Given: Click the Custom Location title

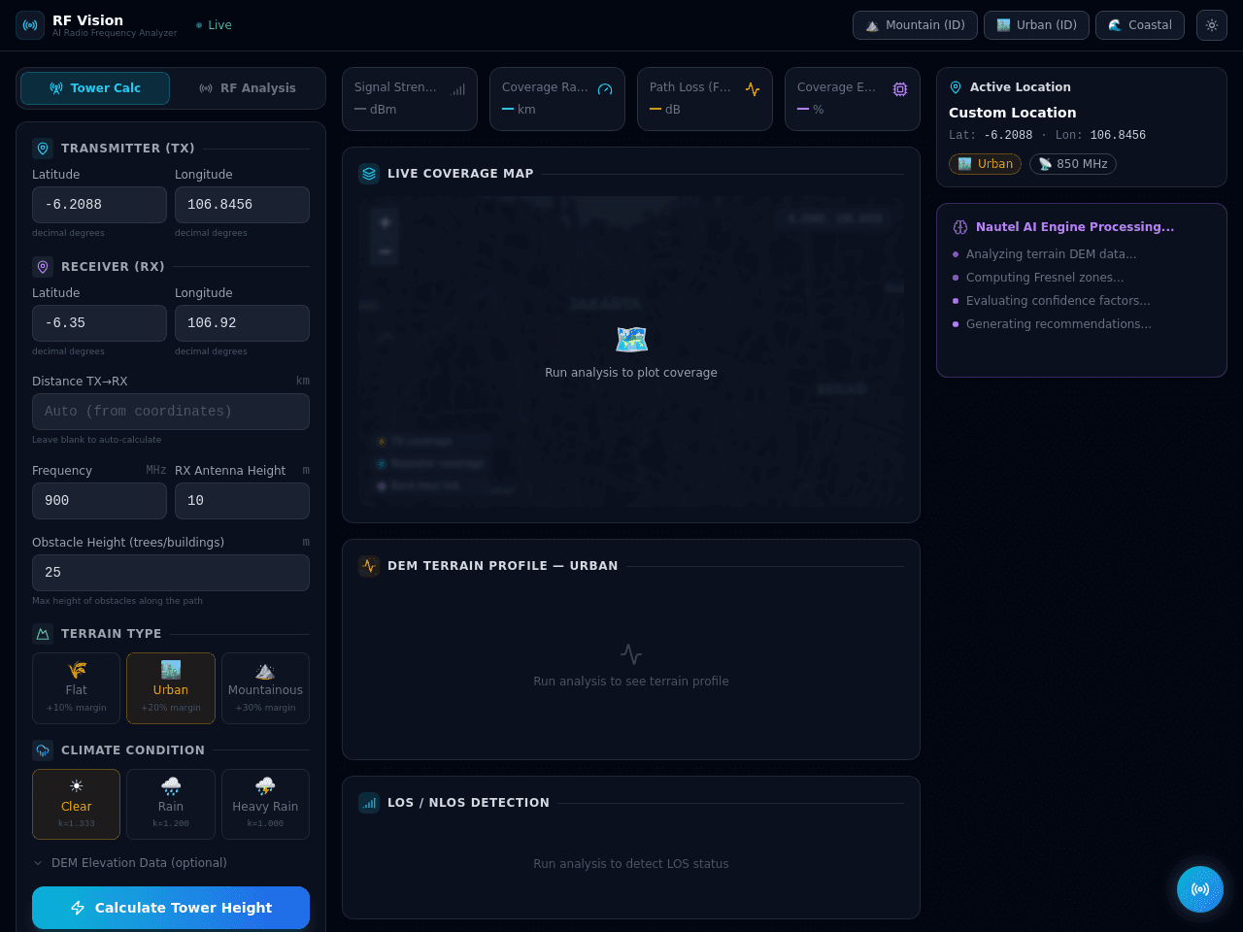Looking at the screenshot, I should click(x=1013, y=113).
